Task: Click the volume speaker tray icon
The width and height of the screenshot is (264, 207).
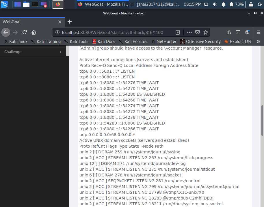Action: (x=215, y=4)
